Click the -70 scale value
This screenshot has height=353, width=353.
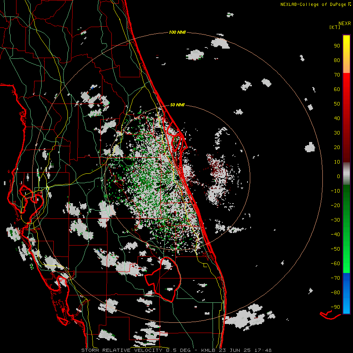point(335,278)
